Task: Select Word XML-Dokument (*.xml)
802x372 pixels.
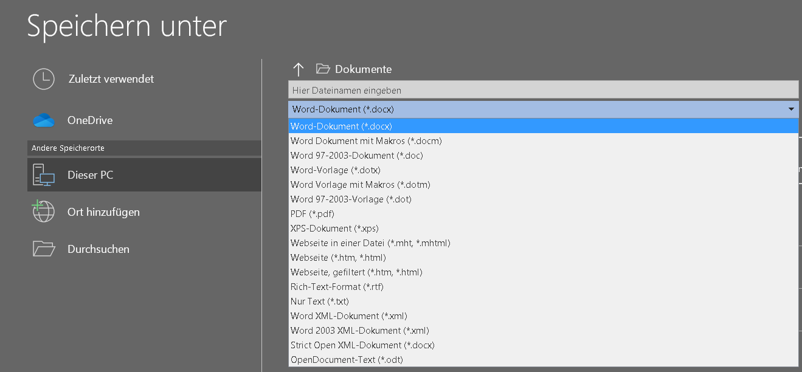Action: pyautogui.click(x=543, y=316)
